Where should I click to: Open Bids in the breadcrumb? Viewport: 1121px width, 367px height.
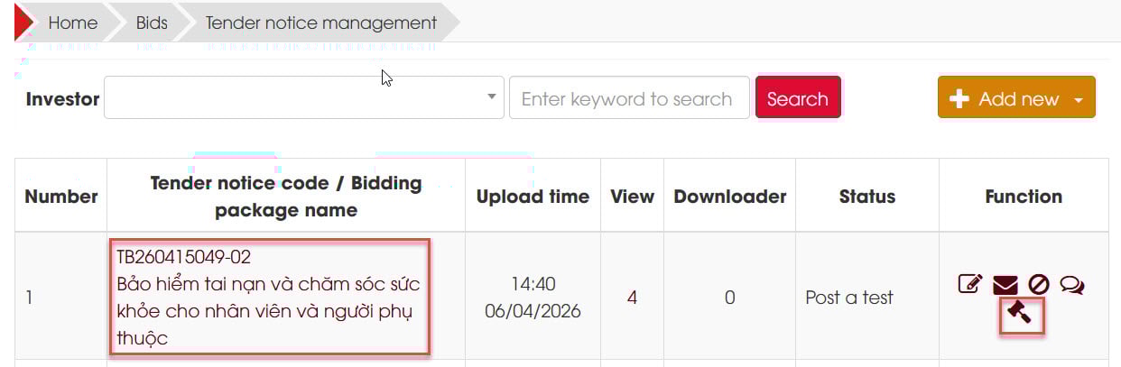(152, 23)
